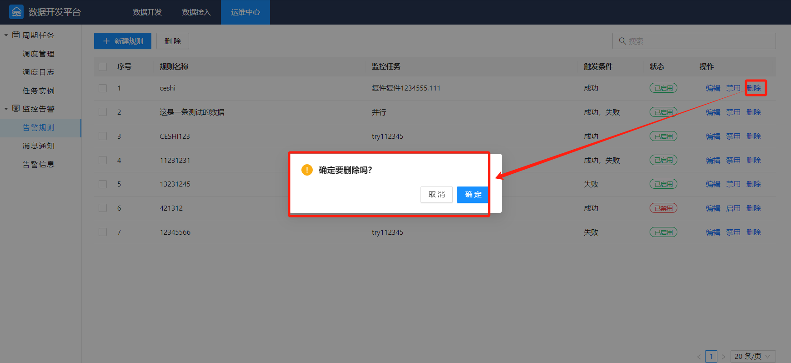The image size is (791, 363).
Task: Click the 新建规则 button
Action: click(x=123, y=41)
